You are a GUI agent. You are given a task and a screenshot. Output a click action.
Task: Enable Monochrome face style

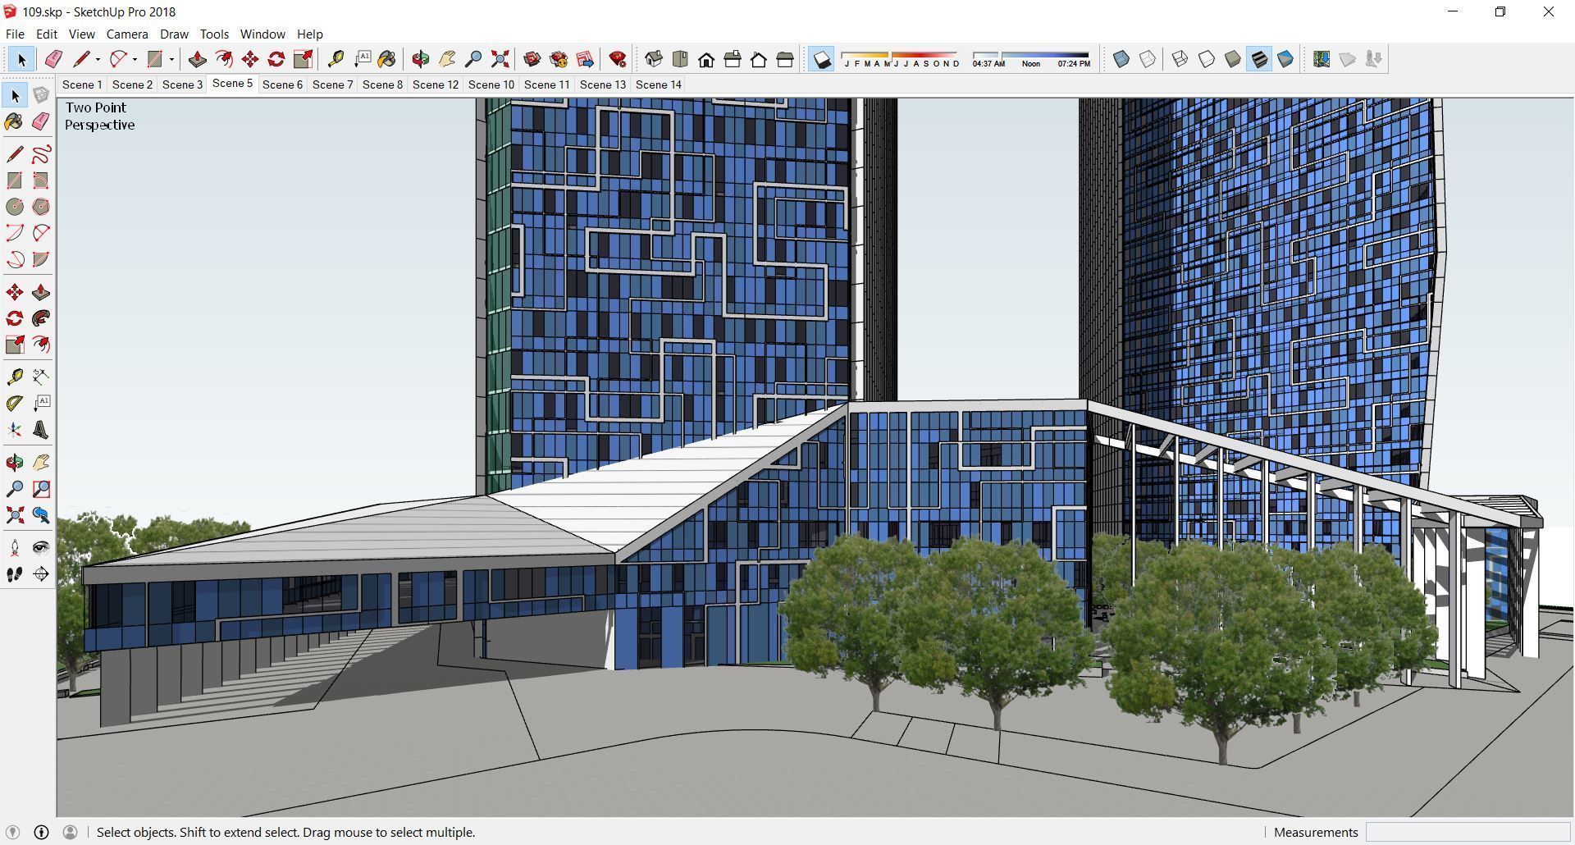click(x=1285, y=59)
